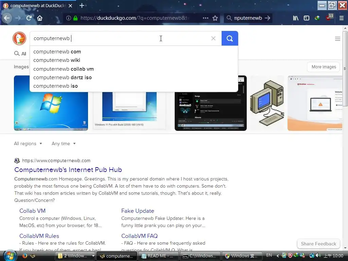This screenshot has width=348, height=261.
Task: Open the pixel-art computer thumbnail
Action: point(267,103)
